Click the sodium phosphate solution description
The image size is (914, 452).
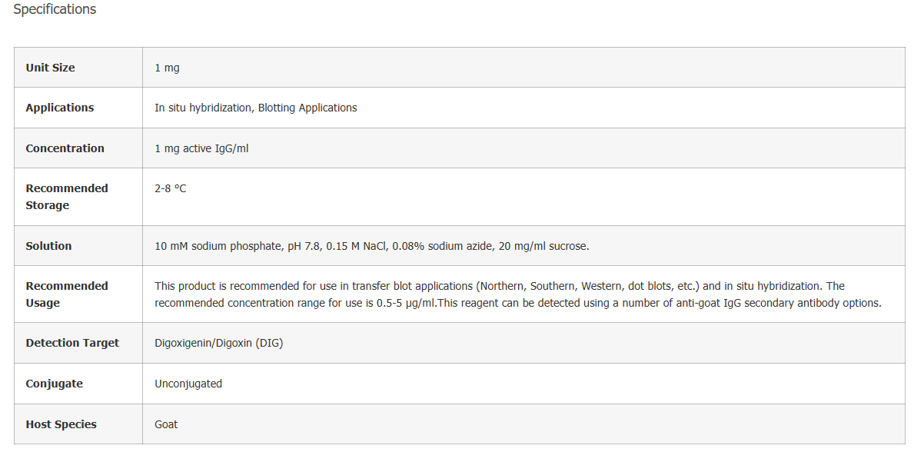(372, 246)
